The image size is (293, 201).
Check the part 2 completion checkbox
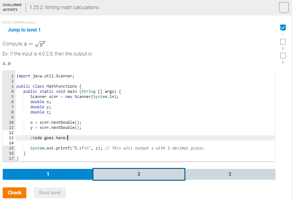pos(283,42)
